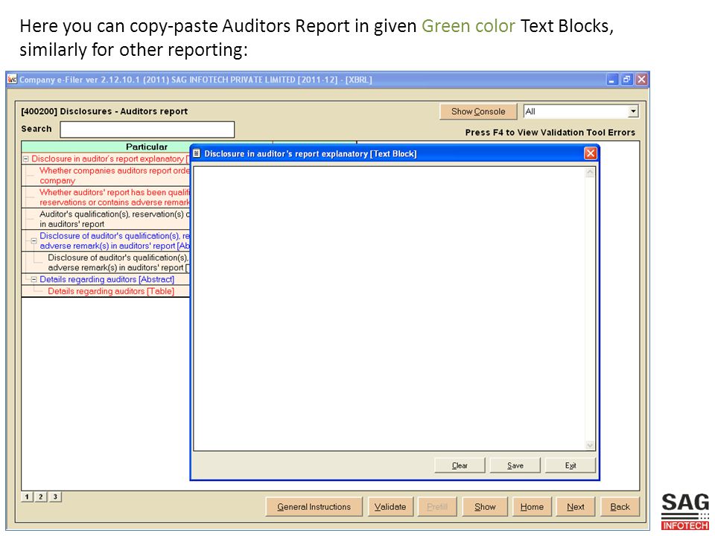Select Details regarding auditors [Abstract] row
The width and height of the screenshot is (715, 536).
(107, 279)
